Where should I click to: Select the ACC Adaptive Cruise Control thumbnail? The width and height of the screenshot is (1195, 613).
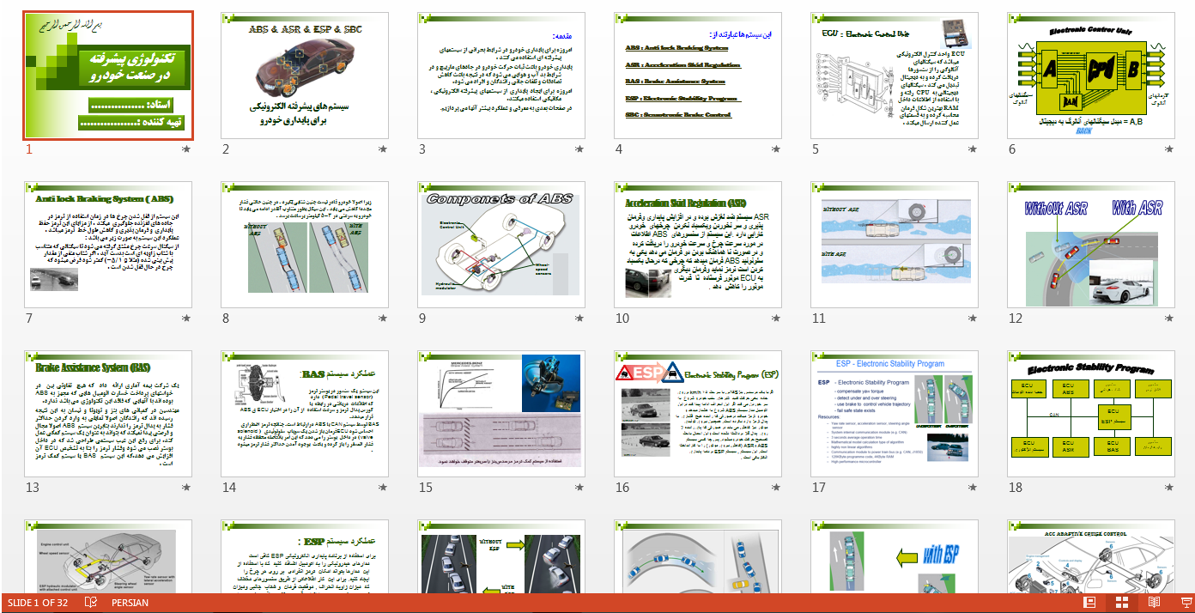(1091, 555)
